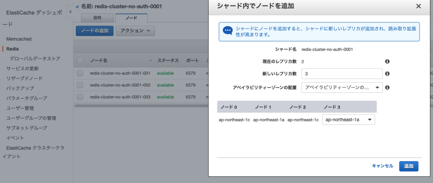
Task: Click the ノードの追加 button
Action: tap(95, 31)
